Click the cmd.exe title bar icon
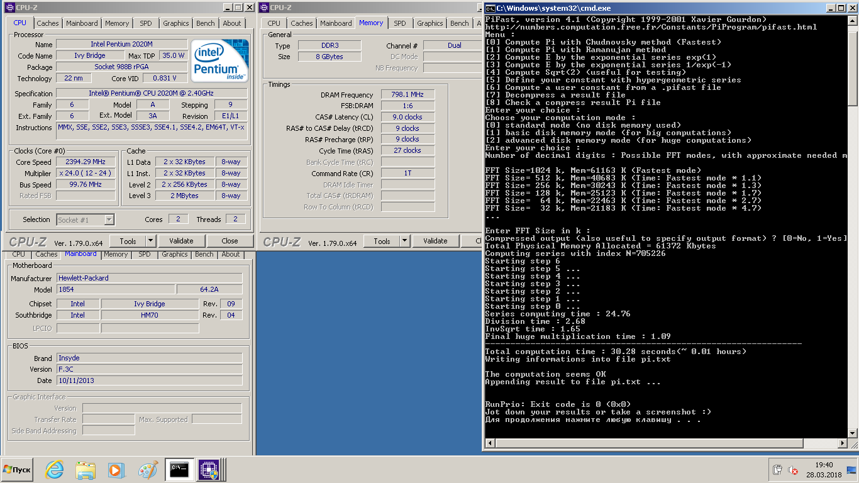 click(x=490, y=8)
